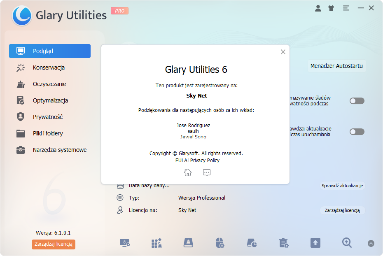
Task: Click the Menadżer Autostartu button
Action: point(336,66)
